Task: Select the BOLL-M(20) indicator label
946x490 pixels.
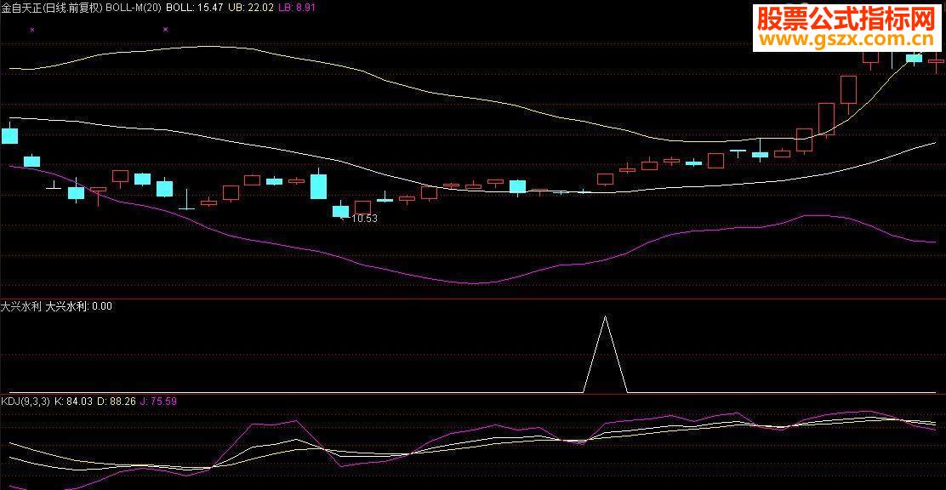Action: [134, 8]
